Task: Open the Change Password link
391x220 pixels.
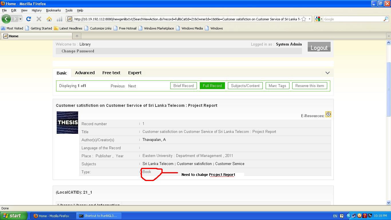Action: (78, 51)
